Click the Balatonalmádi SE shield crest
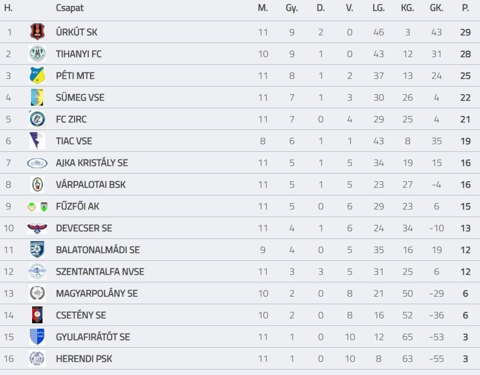This screenshot has height=375, width=480. [x=37, y=250]
